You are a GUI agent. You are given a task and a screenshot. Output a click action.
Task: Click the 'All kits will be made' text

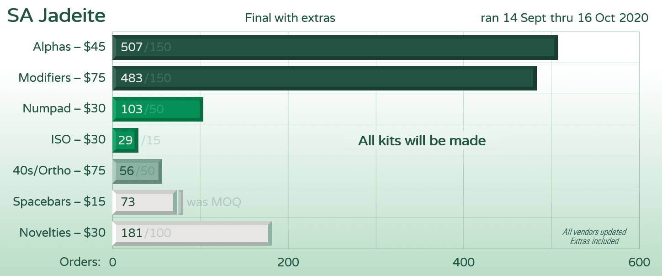(x=422, y=141)
